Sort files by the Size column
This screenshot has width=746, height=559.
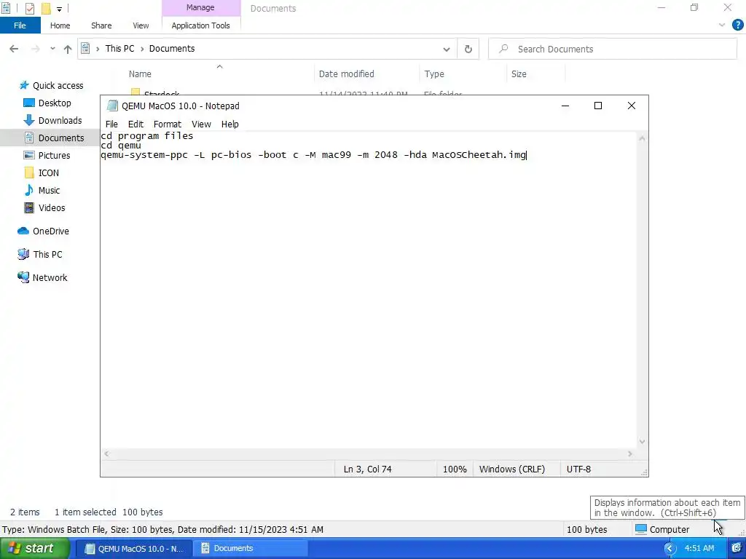coord(519,74)
